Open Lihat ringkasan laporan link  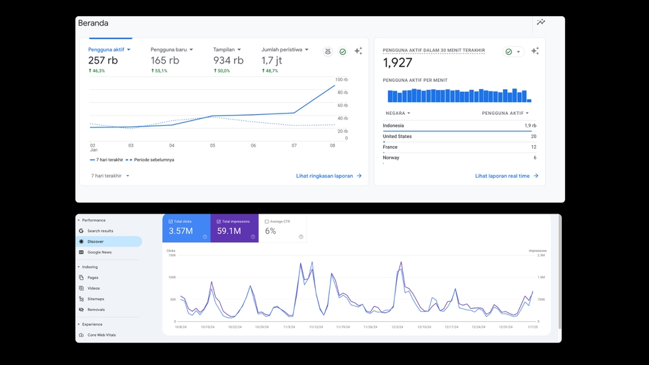coord(329,176)
